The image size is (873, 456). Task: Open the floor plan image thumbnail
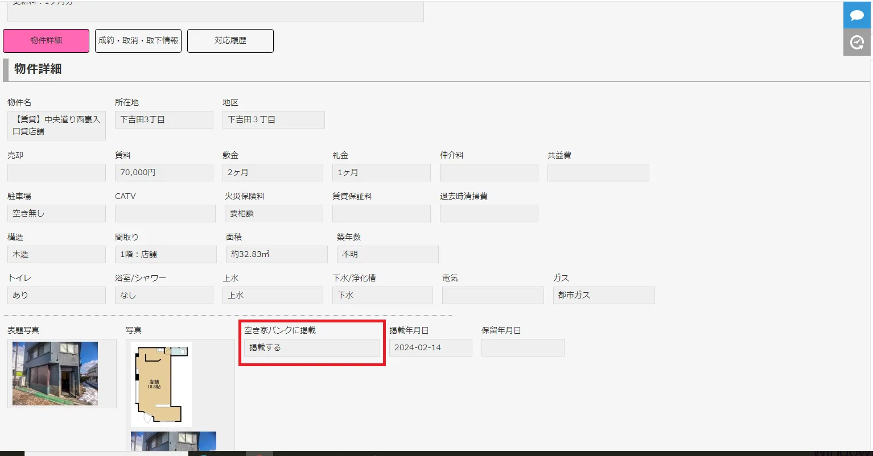pos(161,384)
